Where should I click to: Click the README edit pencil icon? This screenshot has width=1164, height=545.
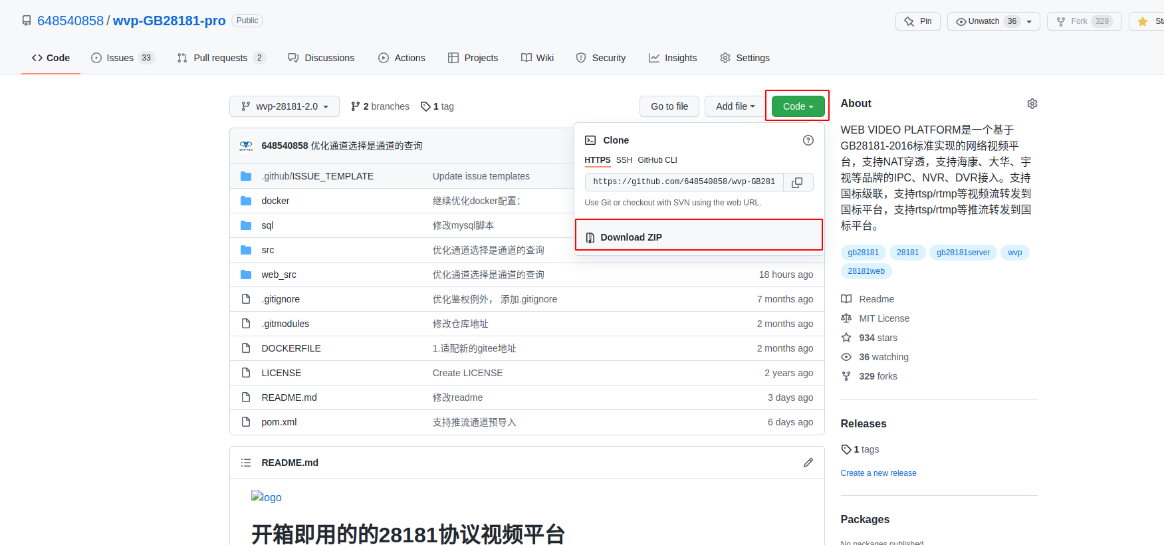(x=808, y=463)
